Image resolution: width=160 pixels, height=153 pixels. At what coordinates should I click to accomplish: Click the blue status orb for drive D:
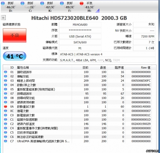[3, 3]
